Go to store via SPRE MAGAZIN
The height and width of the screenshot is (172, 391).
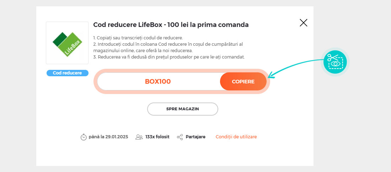click(183, 109)
